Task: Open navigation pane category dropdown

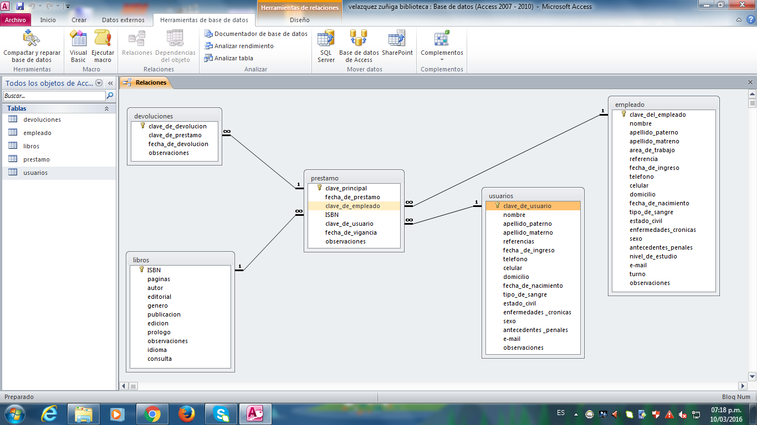Action: pos(99,83)
